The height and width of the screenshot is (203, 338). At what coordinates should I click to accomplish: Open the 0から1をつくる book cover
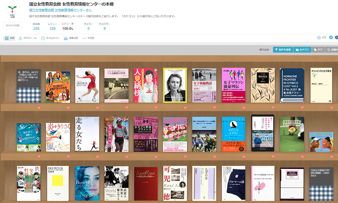pos(58,184)
